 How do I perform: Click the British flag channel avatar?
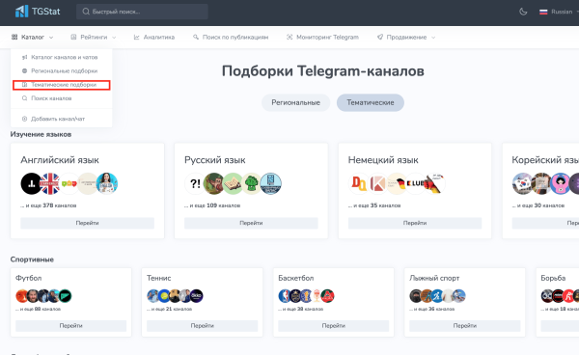pos(50,183)
